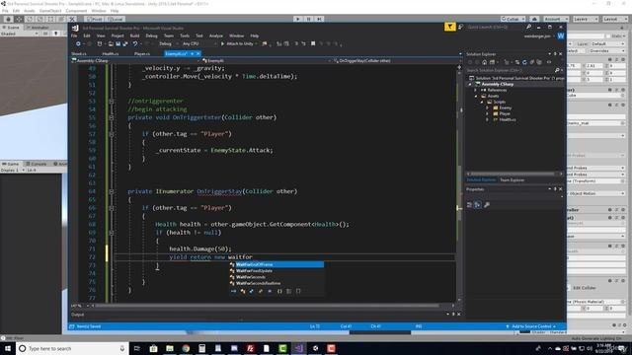Screen dimensions: 632x355
Task: Open the Any CPU platform dropdown
Action: pyautogui.click(x=199, y=43)
